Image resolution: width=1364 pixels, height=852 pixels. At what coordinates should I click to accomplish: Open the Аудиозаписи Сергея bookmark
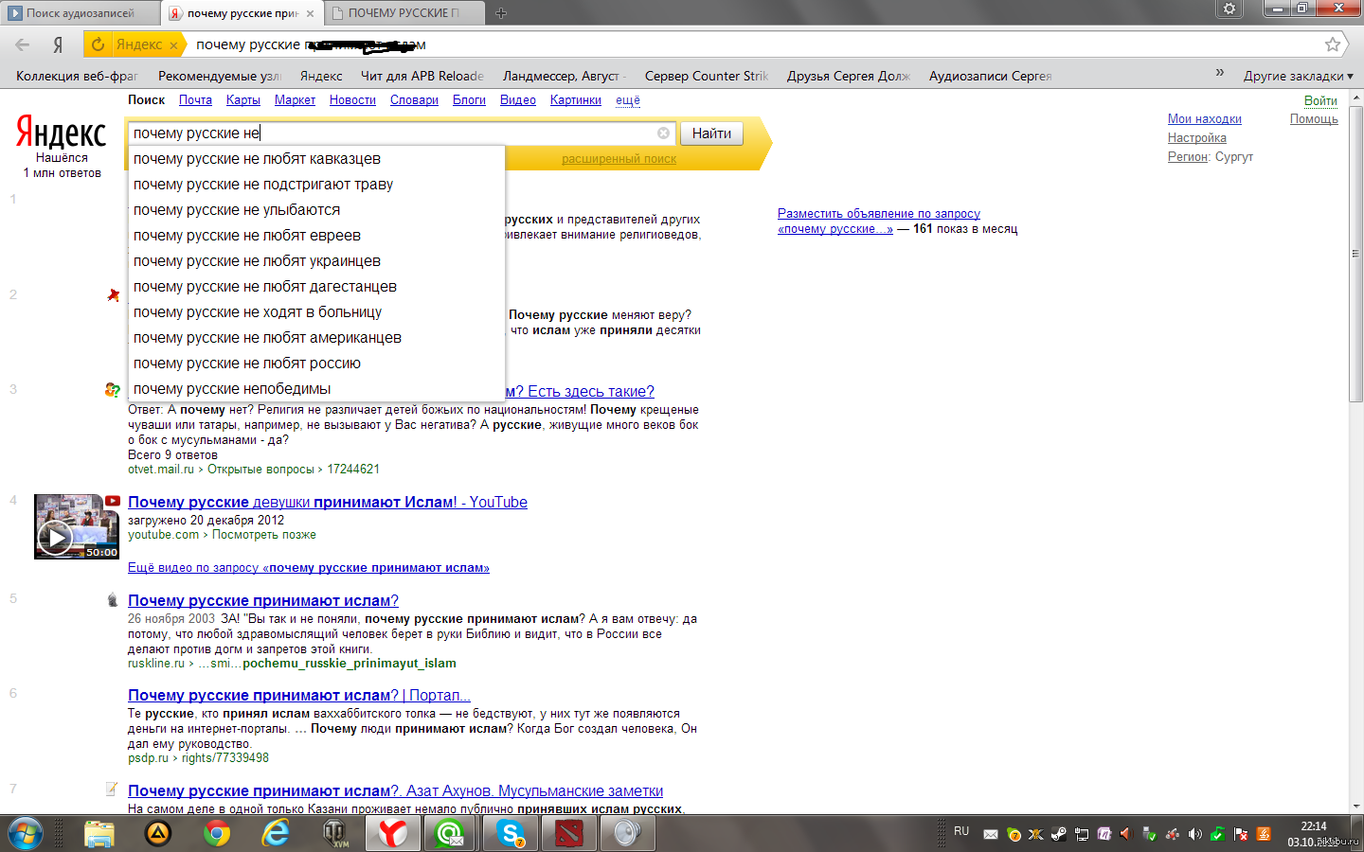click(x=991, y=76)
